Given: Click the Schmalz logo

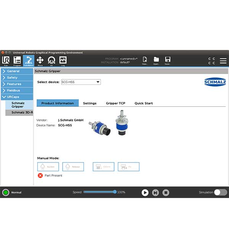Looking at the screenshot, I should [x=215, y=82].
